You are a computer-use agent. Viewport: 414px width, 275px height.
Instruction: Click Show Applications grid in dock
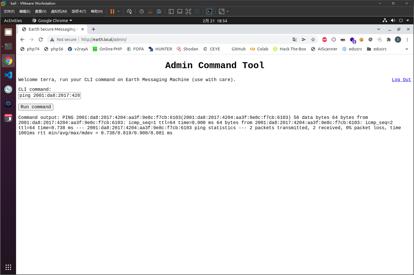coord(8,267)
